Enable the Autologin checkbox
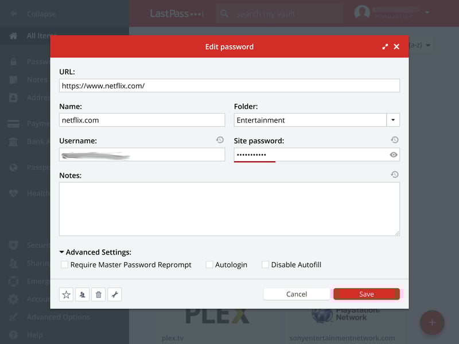 (209, 265)
